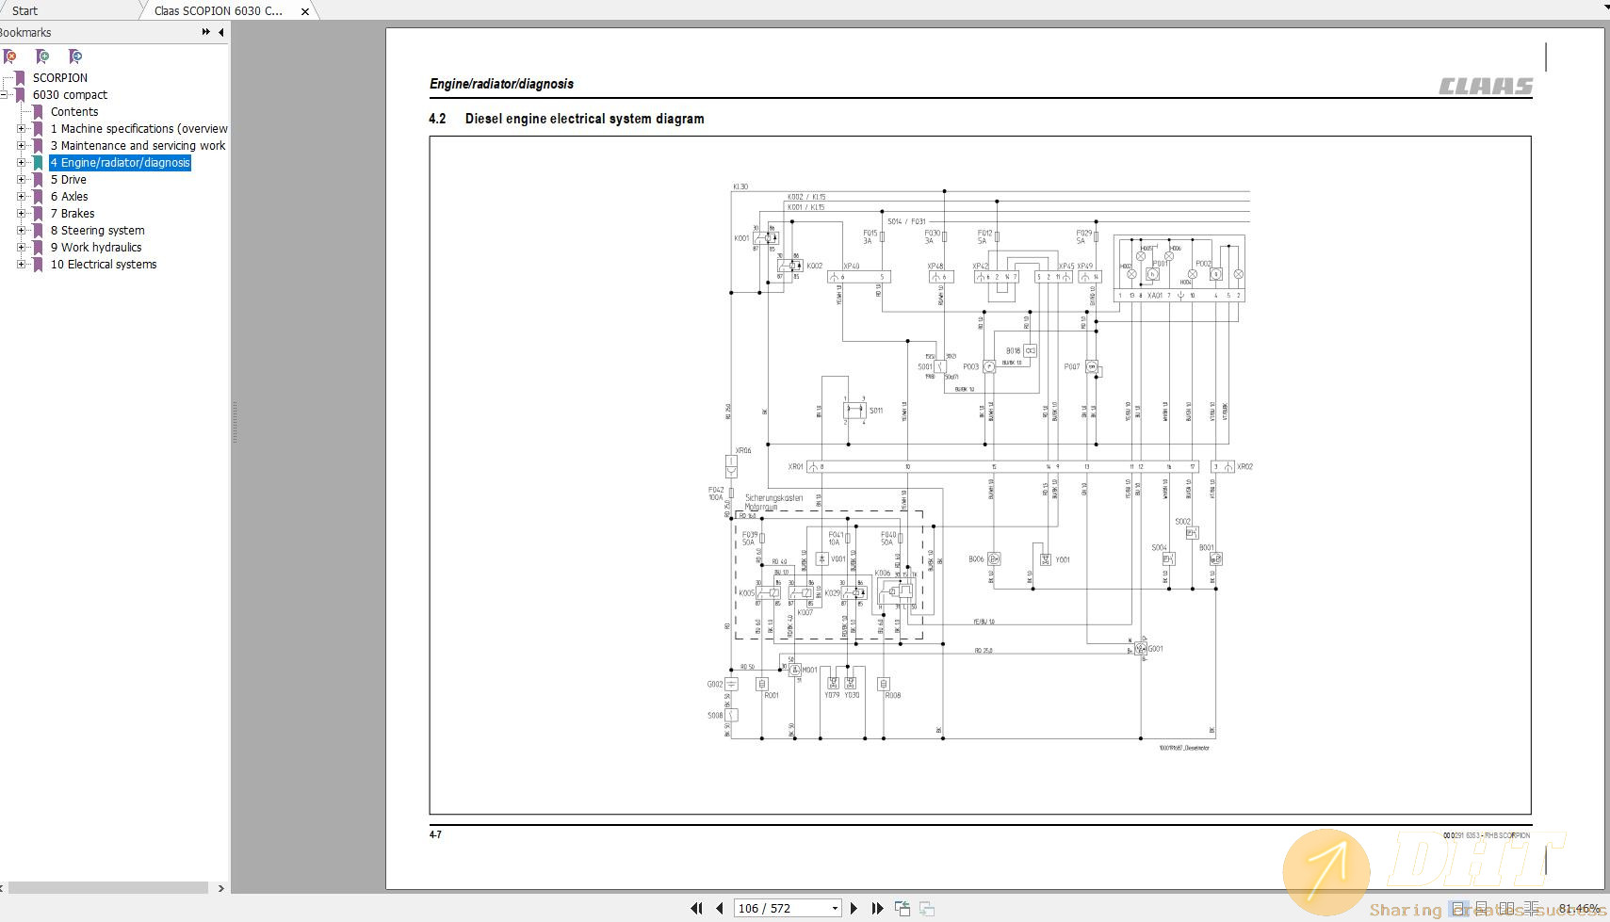This screenshot has width=1610, height=922.
Task: Click the 'Sicherungskasten Motorraum' label in diagram
Action: pos(773,502)
